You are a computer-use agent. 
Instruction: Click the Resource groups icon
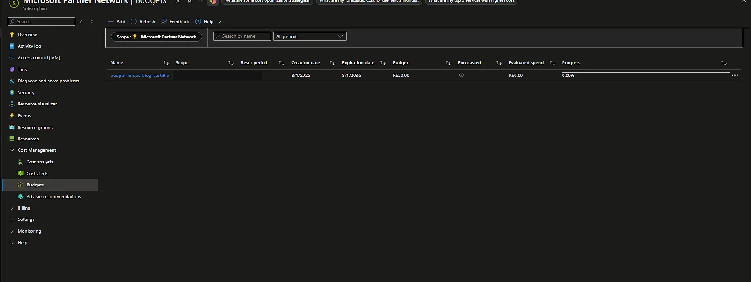pyautogui.click(x=12, y=127)
